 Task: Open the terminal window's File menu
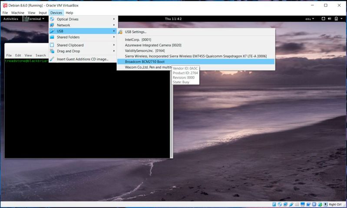[9, 55]
